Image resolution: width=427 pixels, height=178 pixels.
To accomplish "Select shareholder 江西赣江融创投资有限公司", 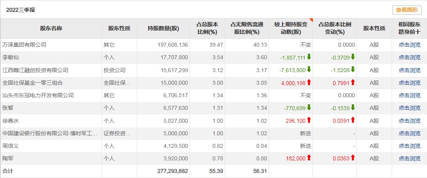I will (x=35, y=70).
